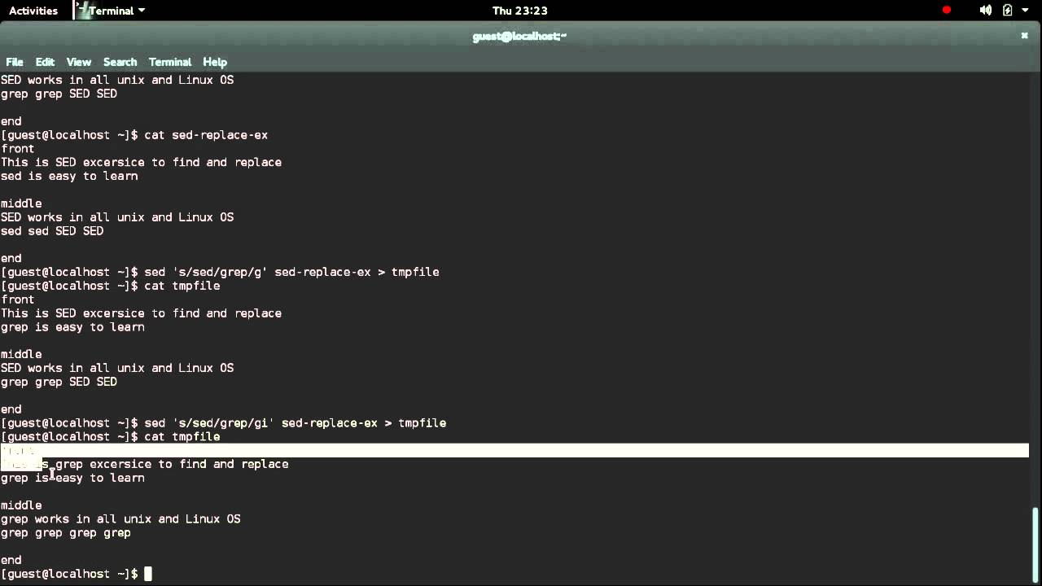Click the highlighted selected line in terminal
This screenshot has width=1042, height=586.
[514, 450]
